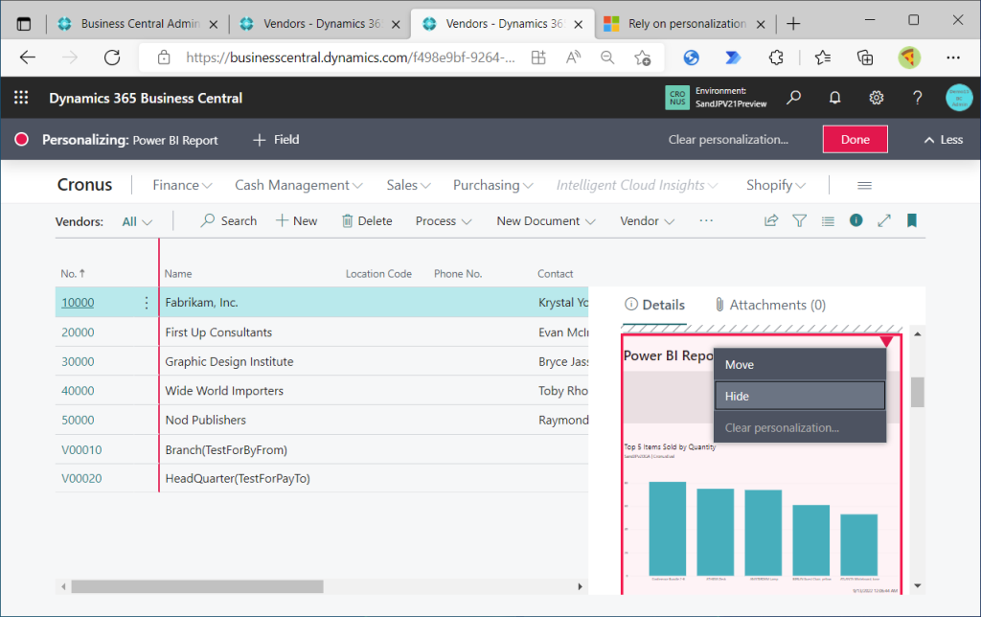
Task: Switch to the Attachments (0) tab
Action: point(770,305)
